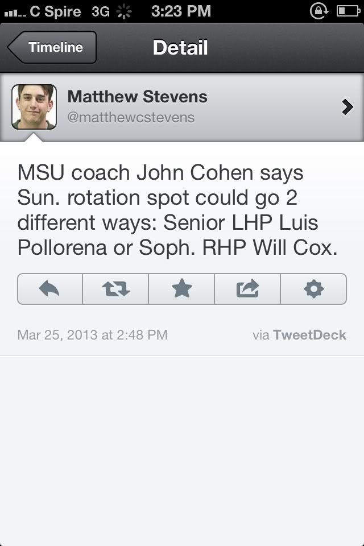Screen dimensions: 364x546
Task: Tap the Detail title in navigation bar
Action: click(180, 47)
